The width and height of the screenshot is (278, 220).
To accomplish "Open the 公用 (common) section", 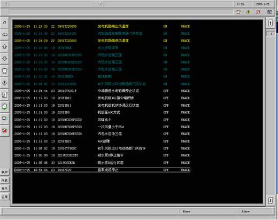I will (5, 197).
